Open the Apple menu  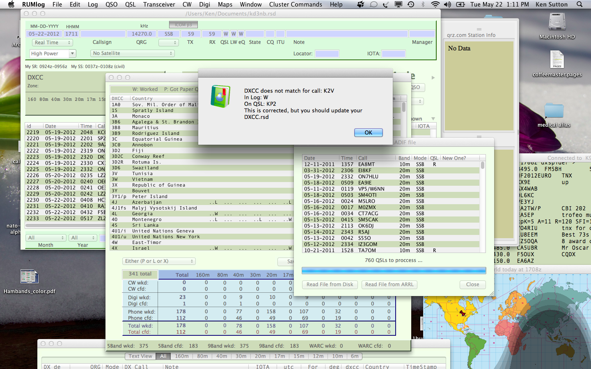click(11, 4)
